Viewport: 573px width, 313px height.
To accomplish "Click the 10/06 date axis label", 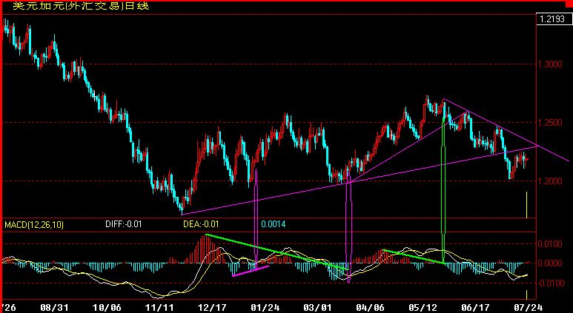I will pyautogui.click(x=108, y=308).
